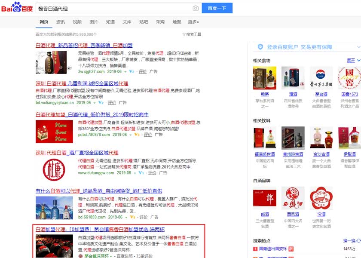Open 福满盛世酒 product image
This screenshot has width=361, height=258.
tap(265, 138)
